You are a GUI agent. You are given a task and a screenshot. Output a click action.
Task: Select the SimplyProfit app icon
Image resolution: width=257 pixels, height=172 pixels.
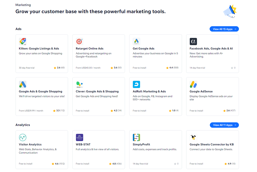[x=136, y=137]
